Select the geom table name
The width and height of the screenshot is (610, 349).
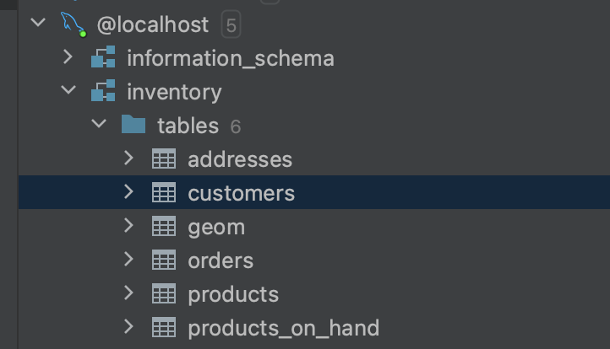(216, 228)
